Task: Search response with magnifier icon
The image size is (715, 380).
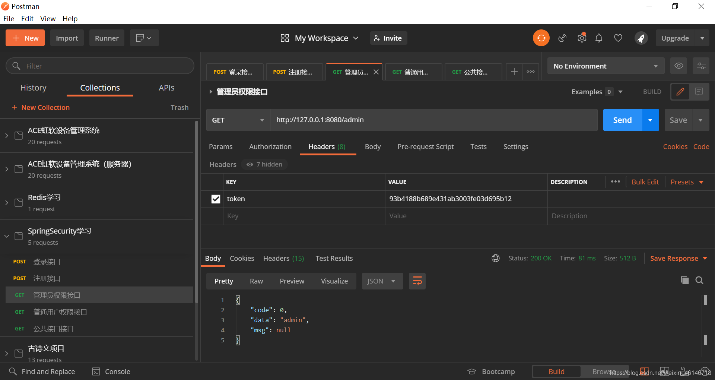Action: (699, 280)
